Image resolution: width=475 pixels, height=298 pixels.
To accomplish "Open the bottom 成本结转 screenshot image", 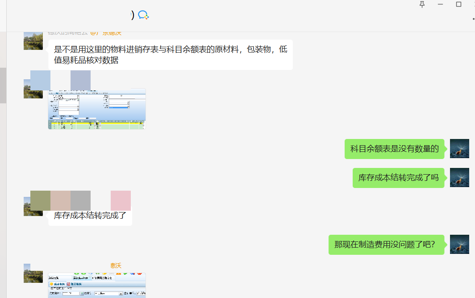I will point(97,285).
